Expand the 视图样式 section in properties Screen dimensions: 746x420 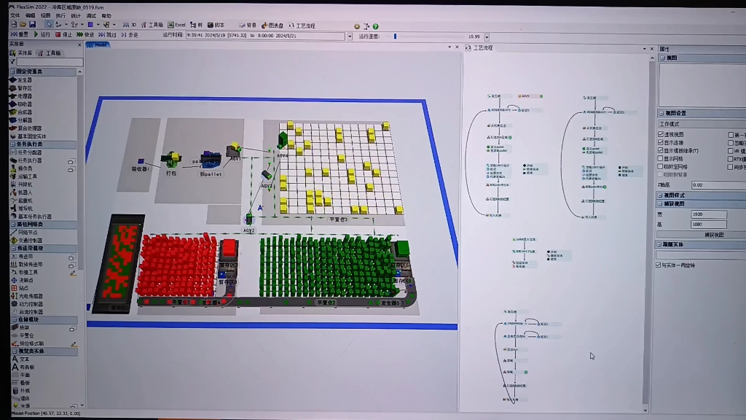661,195
